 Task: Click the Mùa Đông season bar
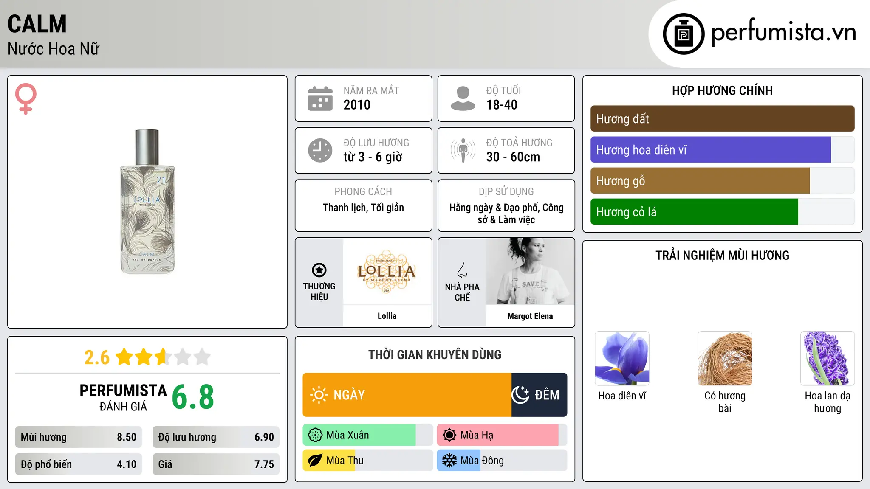[502, 461]
